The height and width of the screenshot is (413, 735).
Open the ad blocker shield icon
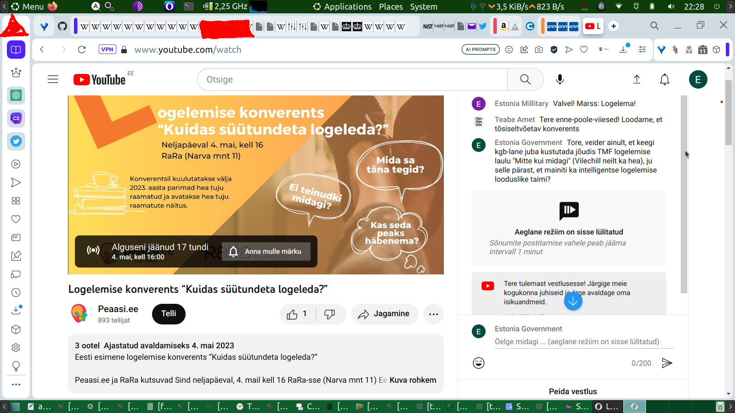[x=554, y=50]
